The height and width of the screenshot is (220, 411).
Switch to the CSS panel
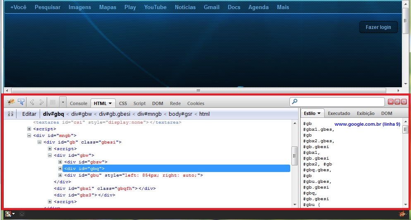coord(123,103)
